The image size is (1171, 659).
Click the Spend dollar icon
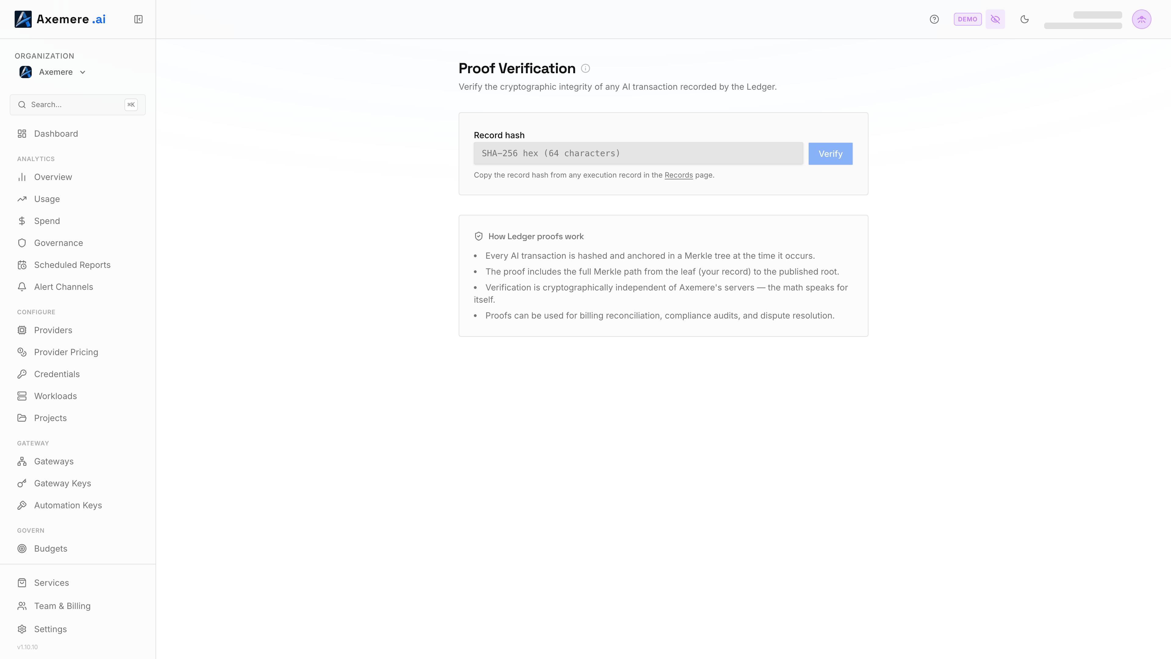tap(22, 221)
